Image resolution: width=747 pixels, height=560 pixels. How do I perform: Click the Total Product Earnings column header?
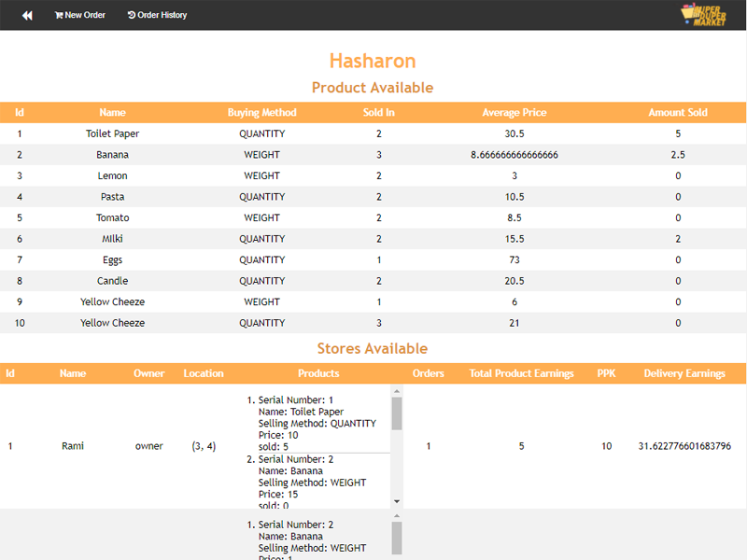(521, 373)
